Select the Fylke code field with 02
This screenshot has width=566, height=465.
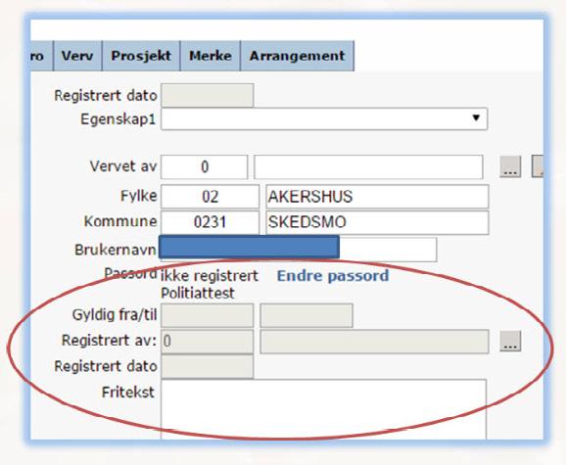pos(211,197)
